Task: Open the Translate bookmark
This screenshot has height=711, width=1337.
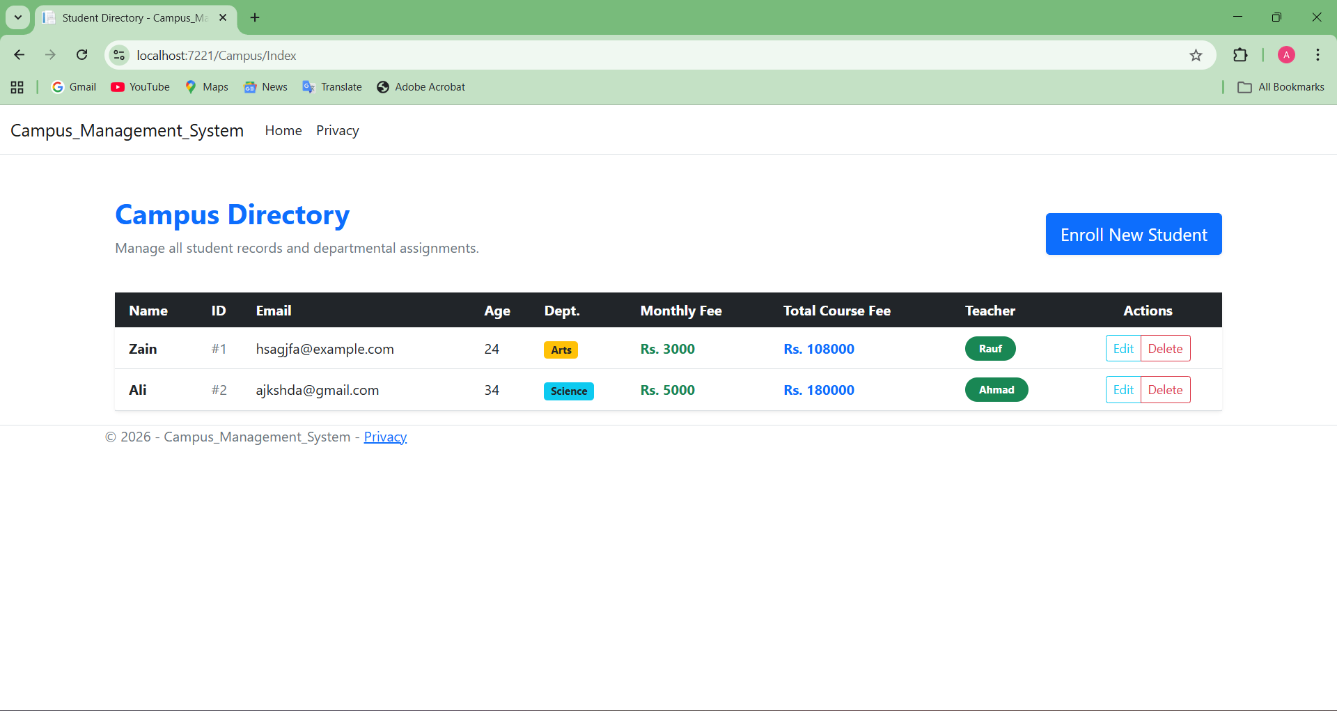Action: (x=332, y=87)
